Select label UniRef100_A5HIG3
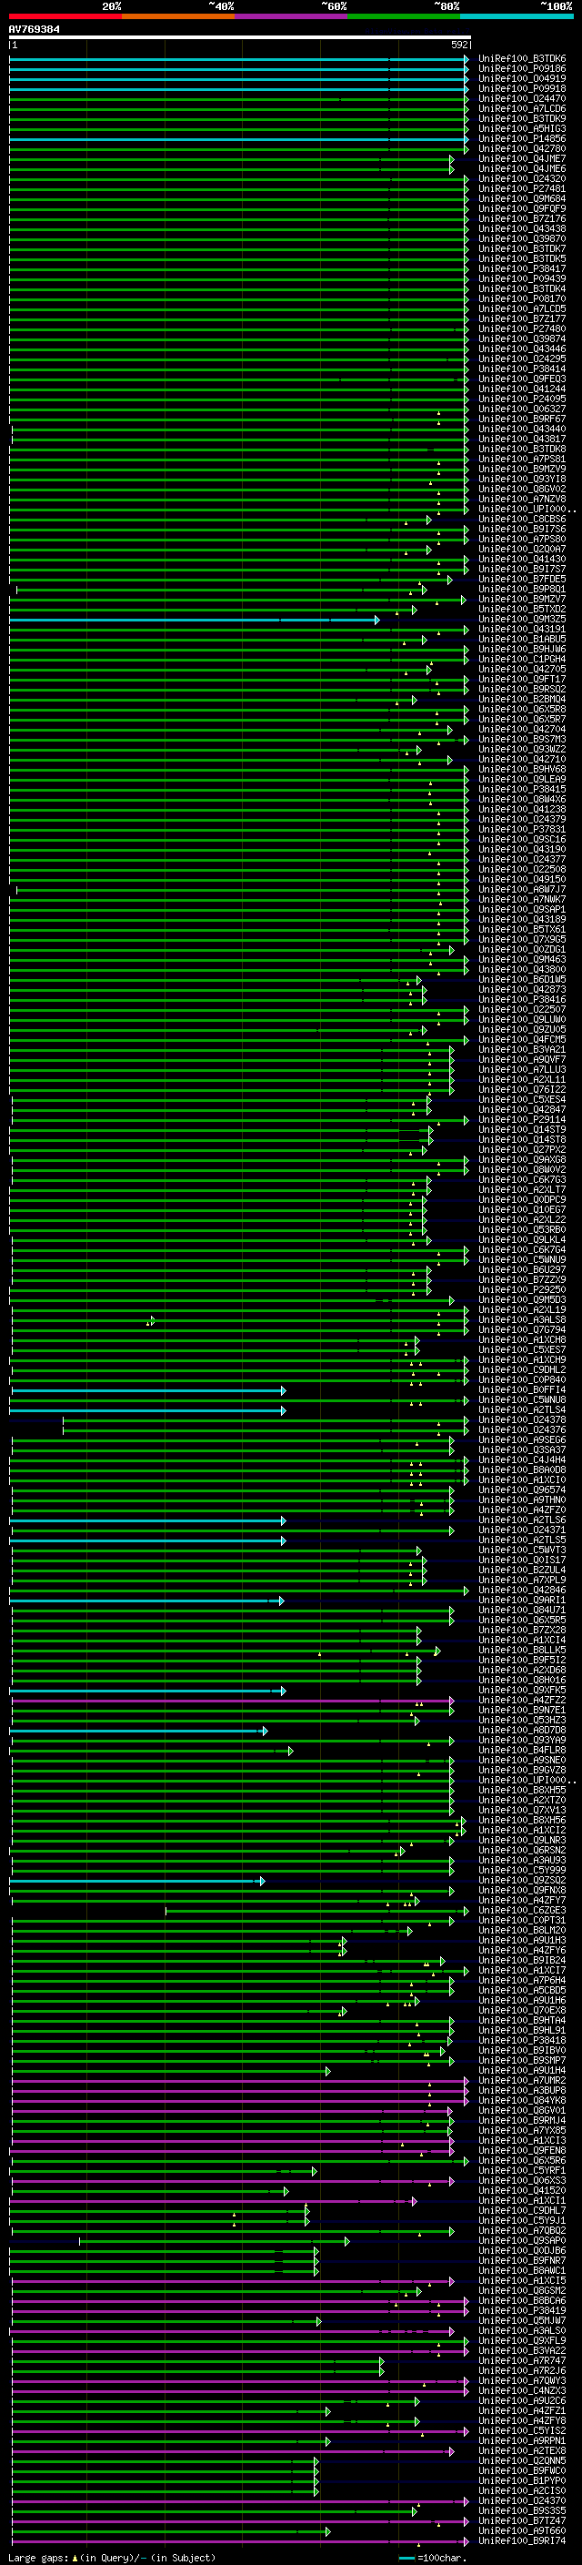 pyautogui.click(x=522, y=128)
